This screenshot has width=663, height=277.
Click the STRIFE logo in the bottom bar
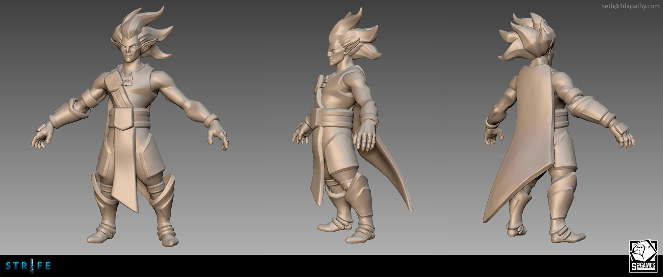(x=28, y=266)
